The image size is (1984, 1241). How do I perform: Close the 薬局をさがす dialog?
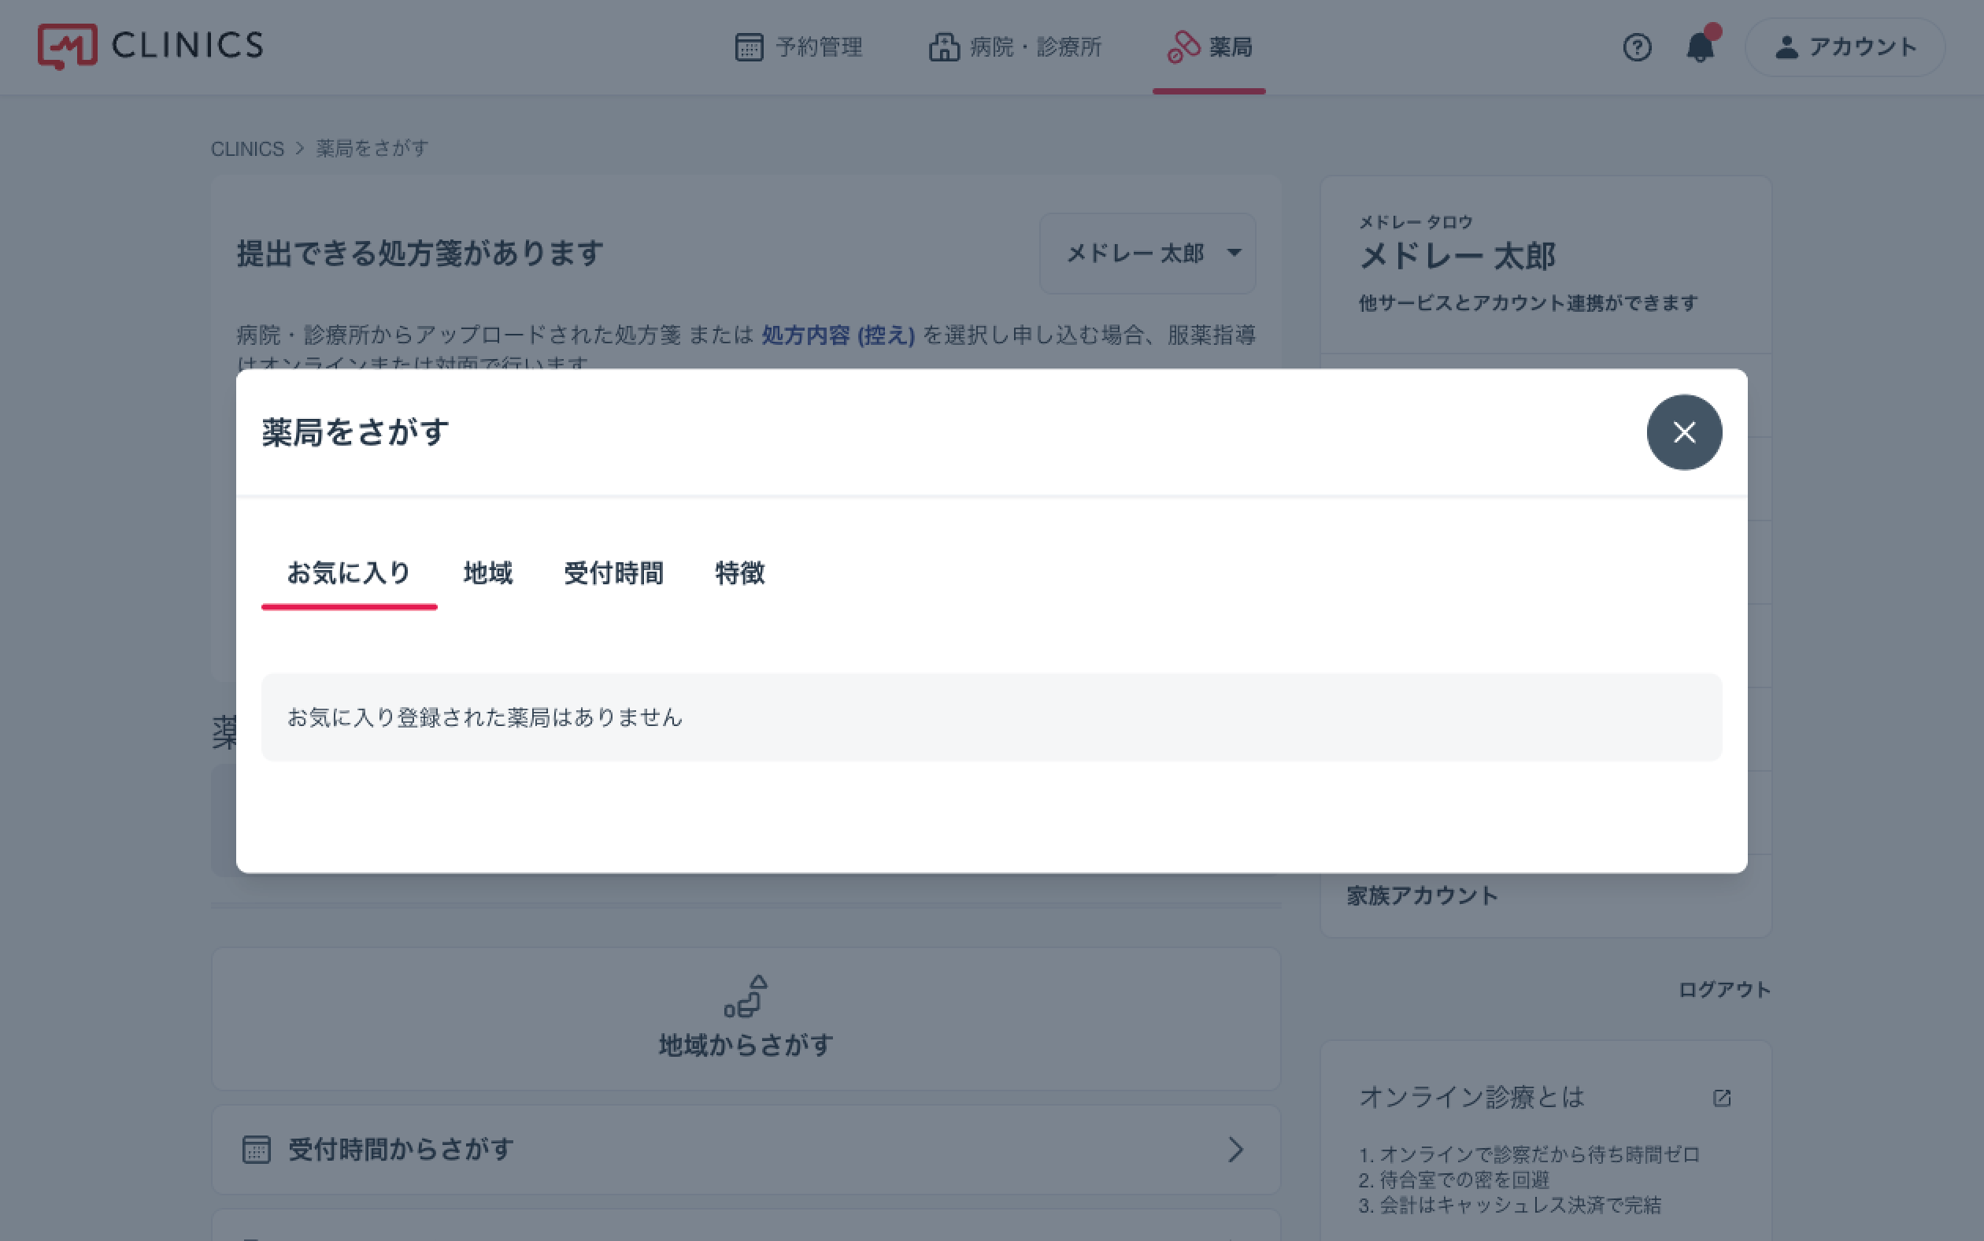(x=1684, y=432)
